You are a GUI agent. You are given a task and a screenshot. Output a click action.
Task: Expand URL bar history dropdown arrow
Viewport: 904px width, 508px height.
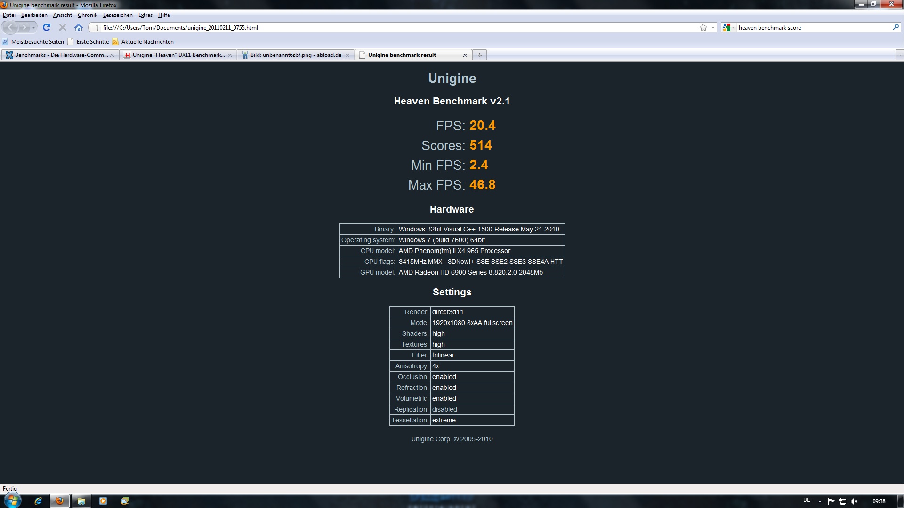click(713, 27)
